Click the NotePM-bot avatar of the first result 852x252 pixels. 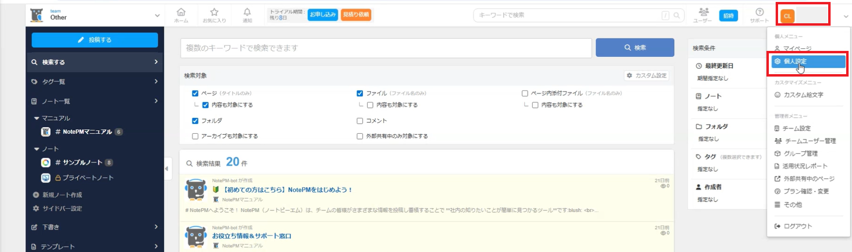click(x=196, y=190)
